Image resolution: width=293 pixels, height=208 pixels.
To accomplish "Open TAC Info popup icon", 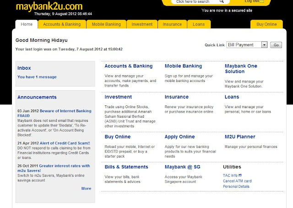I will (240, 175).
